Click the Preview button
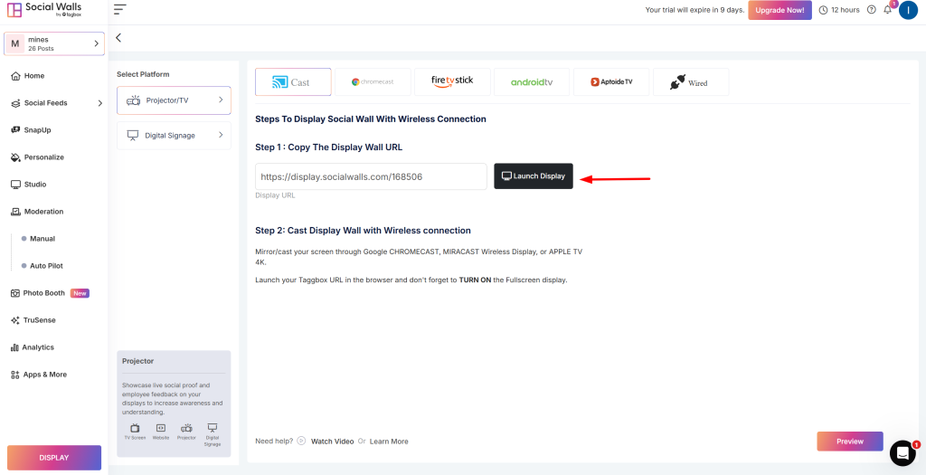 [x=850, y=442]
